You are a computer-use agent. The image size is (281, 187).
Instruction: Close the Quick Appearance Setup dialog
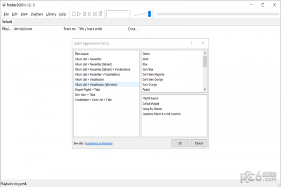click(203, 43)
